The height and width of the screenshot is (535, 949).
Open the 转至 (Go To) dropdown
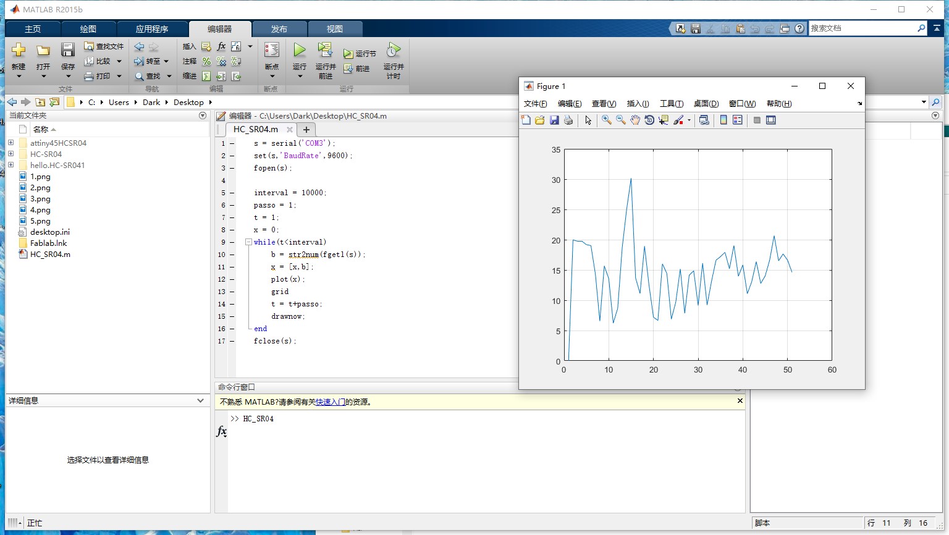click(151, 61)
